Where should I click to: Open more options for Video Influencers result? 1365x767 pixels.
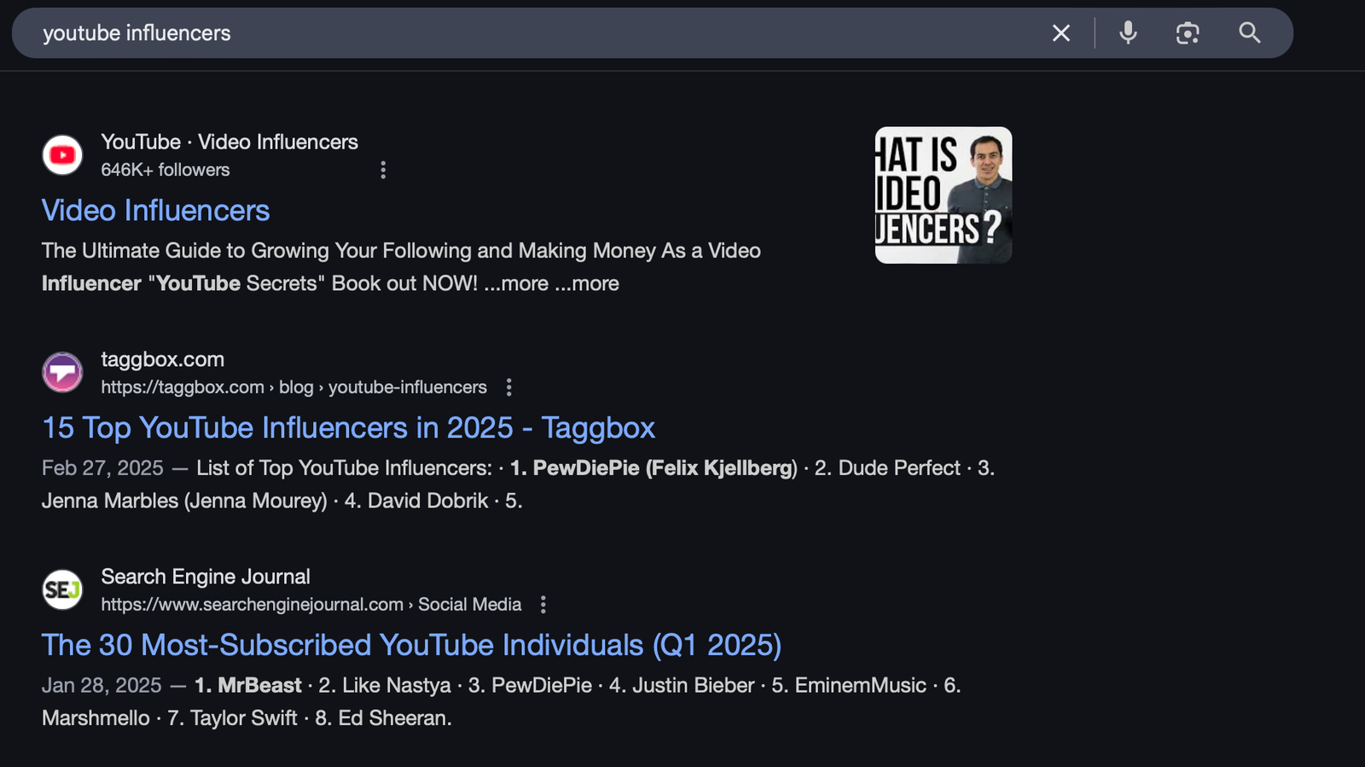click(x=383, y=170)
